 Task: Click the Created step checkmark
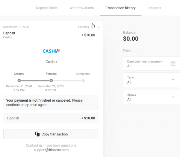19,80
